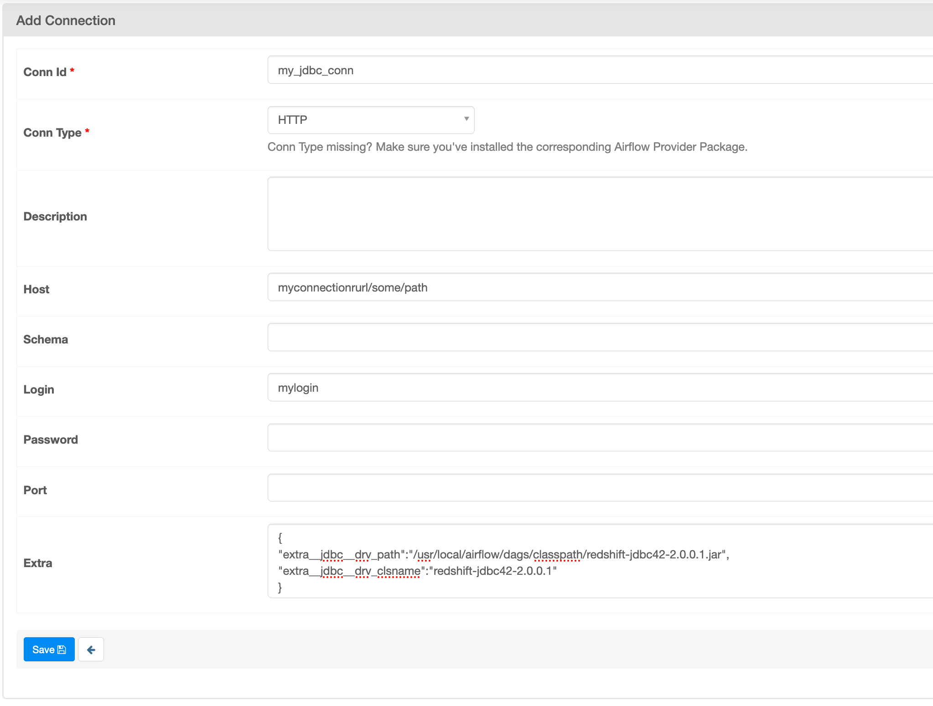
Task: Click the Schema label
Action: [x=46, y=339]
